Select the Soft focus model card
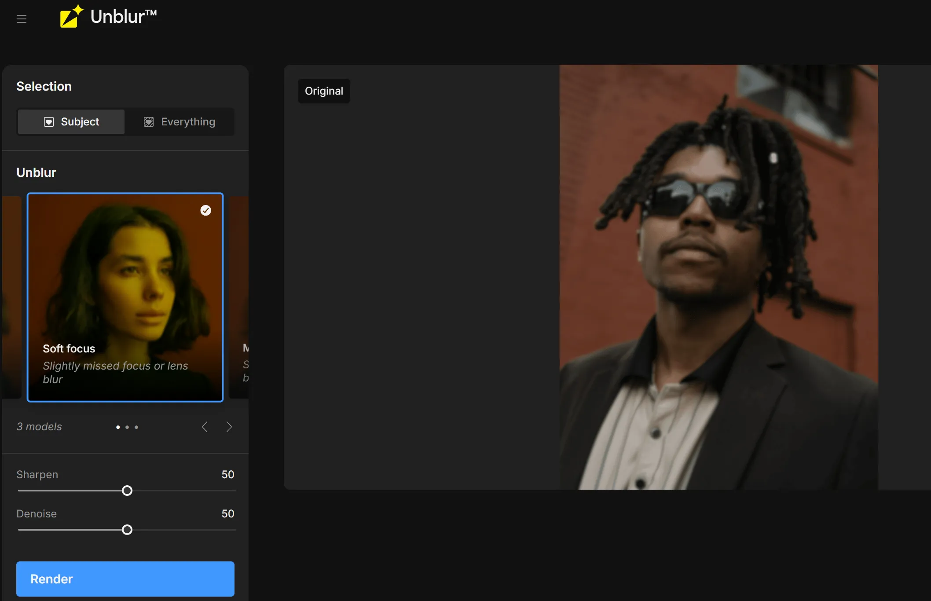The height and width of the screenshot is (601, 931). (125, 297)
